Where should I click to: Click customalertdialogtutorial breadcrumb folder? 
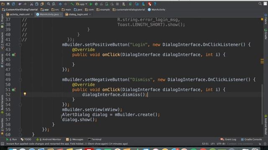click(129, 10)
